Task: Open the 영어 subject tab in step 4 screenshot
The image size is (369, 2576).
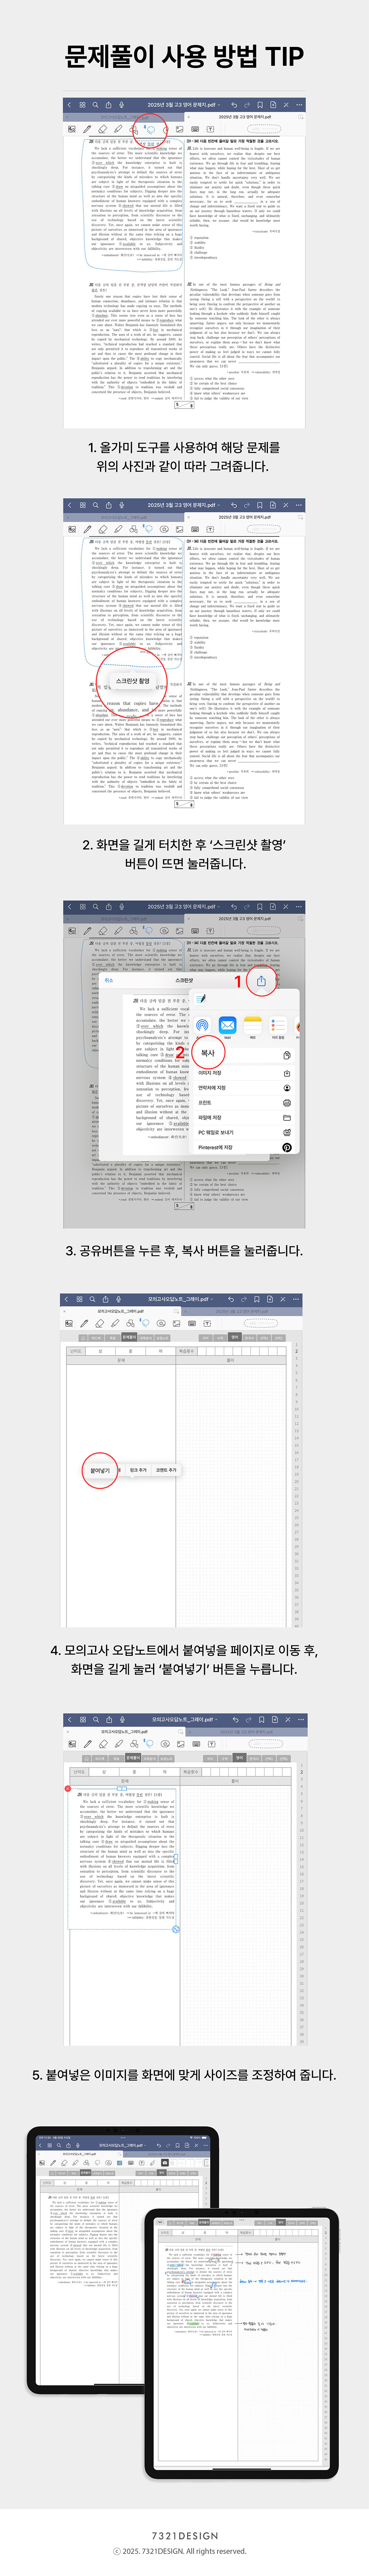Action: pos(235,1337)
